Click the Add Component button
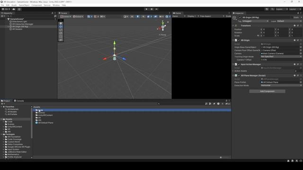Screen dimensions: 303x170 coord(267,91)
